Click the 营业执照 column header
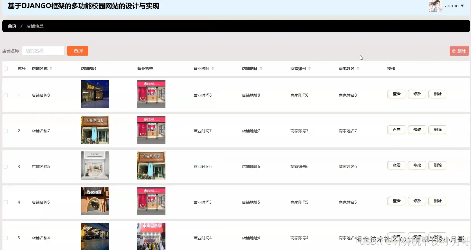Screen dimensions: 471x250 coord(145,69)
